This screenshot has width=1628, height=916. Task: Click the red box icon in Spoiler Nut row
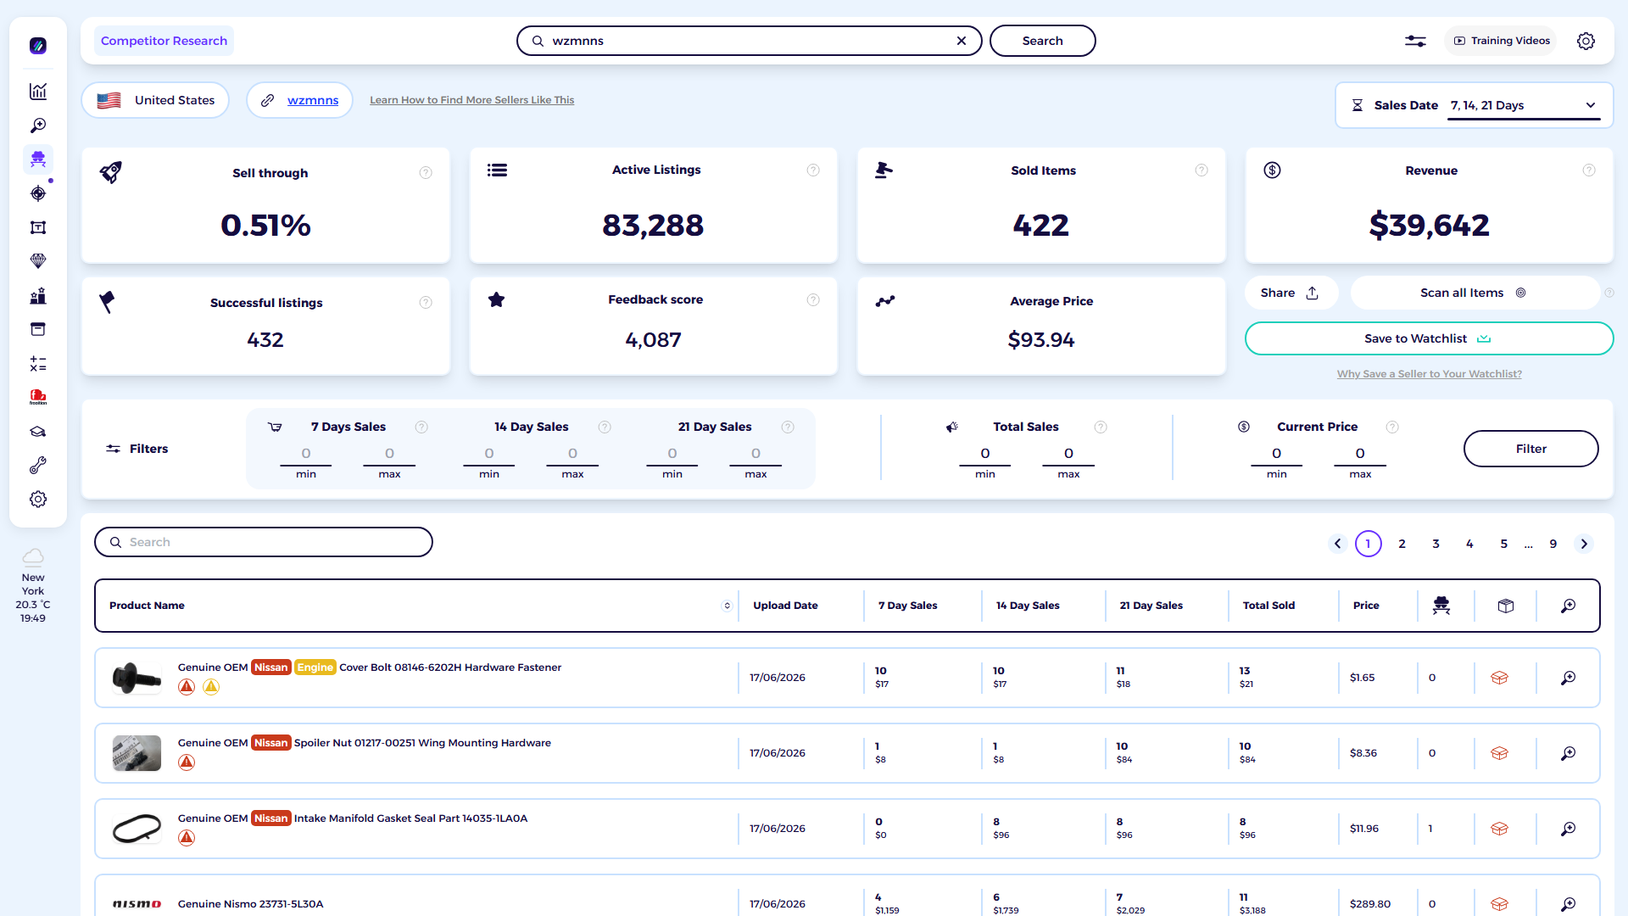(1499, 753)
